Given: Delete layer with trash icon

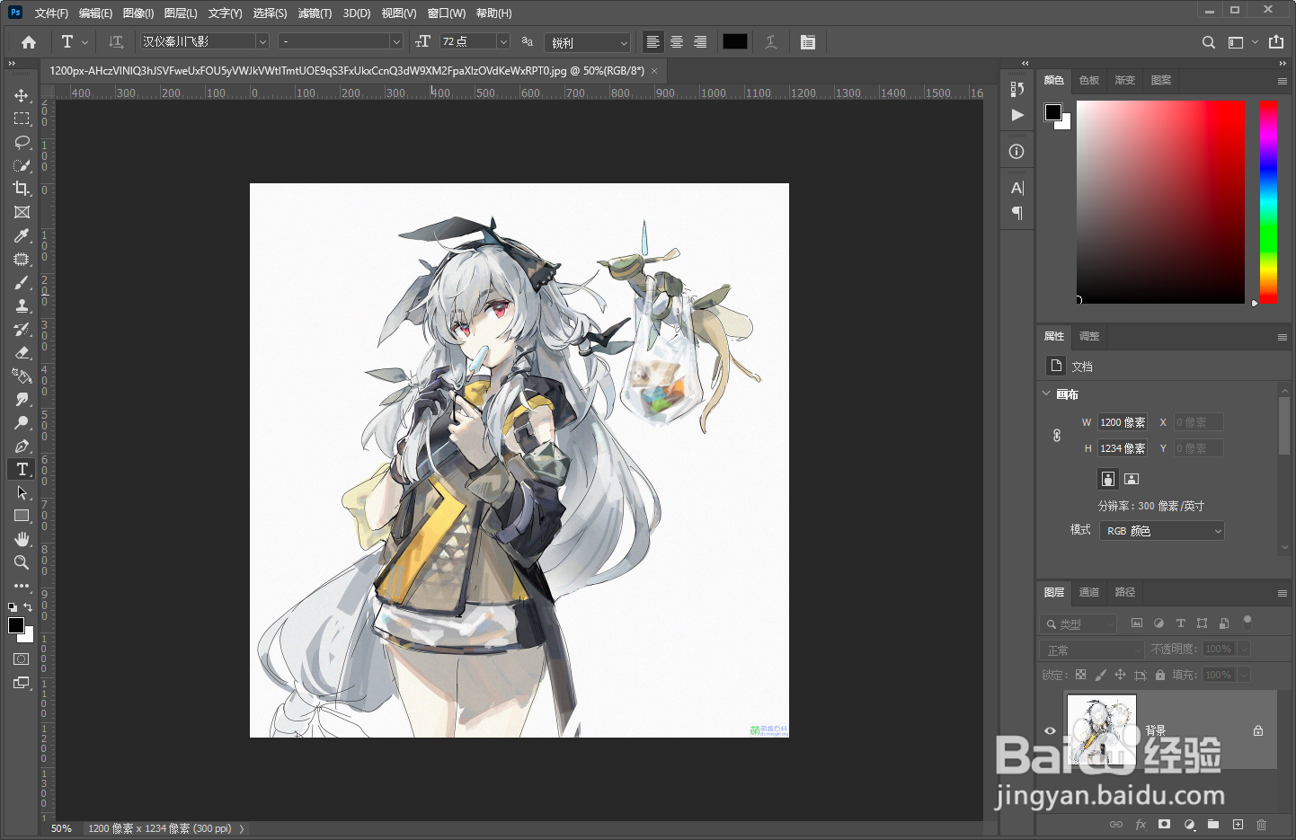Looking at the screenshot, I should 1262,824.
